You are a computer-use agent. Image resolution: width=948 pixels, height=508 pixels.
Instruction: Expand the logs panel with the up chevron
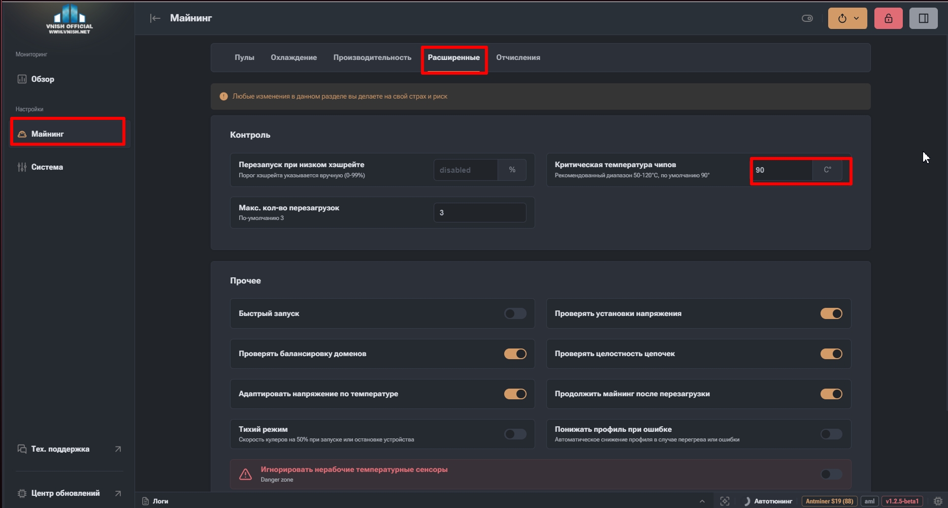tap(702, 501)
